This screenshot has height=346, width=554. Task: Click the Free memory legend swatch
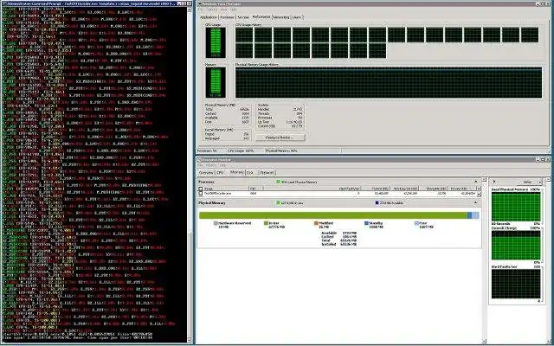[416, 223]
